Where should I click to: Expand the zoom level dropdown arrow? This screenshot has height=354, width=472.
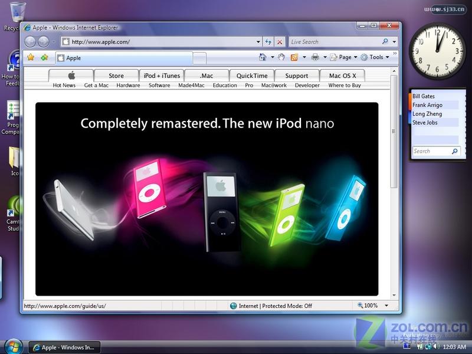[386, 306]
